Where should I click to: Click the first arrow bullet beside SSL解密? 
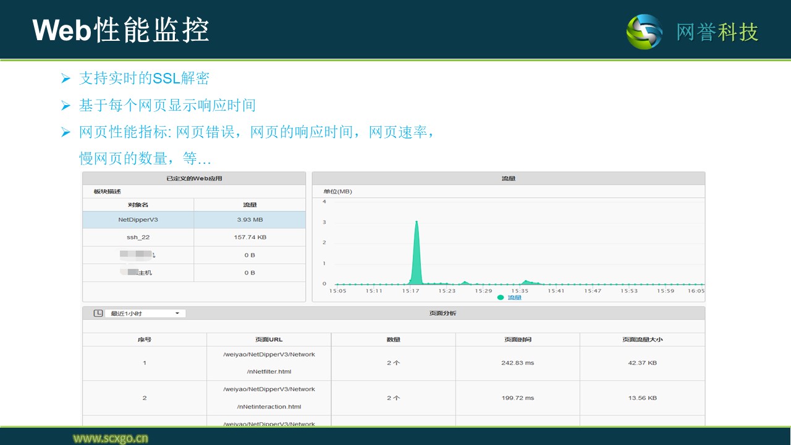click(x=66, y=78)
